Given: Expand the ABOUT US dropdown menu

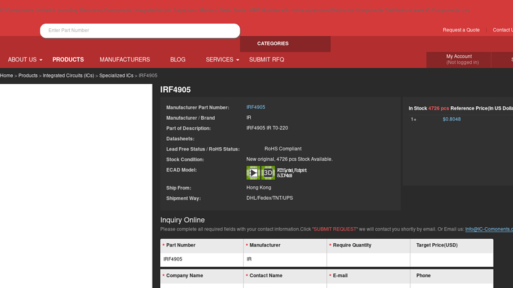Looking at the screenshot, I should [x=25, y=60].
